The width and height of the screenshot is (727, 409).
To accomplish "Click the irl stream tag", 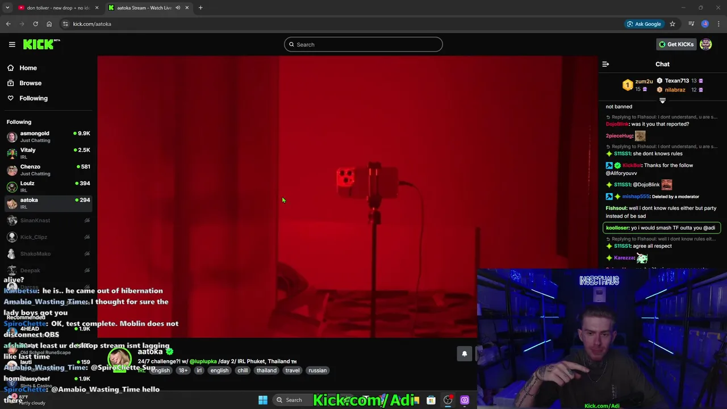I will tap(199, 370).
